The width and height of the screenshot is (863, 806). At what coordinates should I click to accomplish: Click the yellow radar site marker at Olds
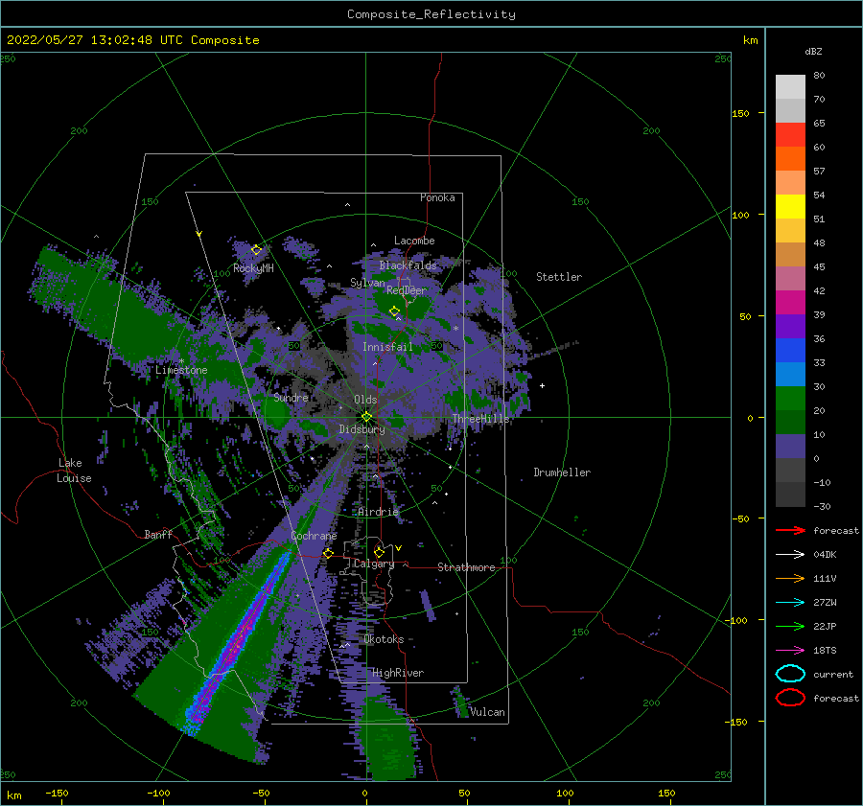coord(366,417)
